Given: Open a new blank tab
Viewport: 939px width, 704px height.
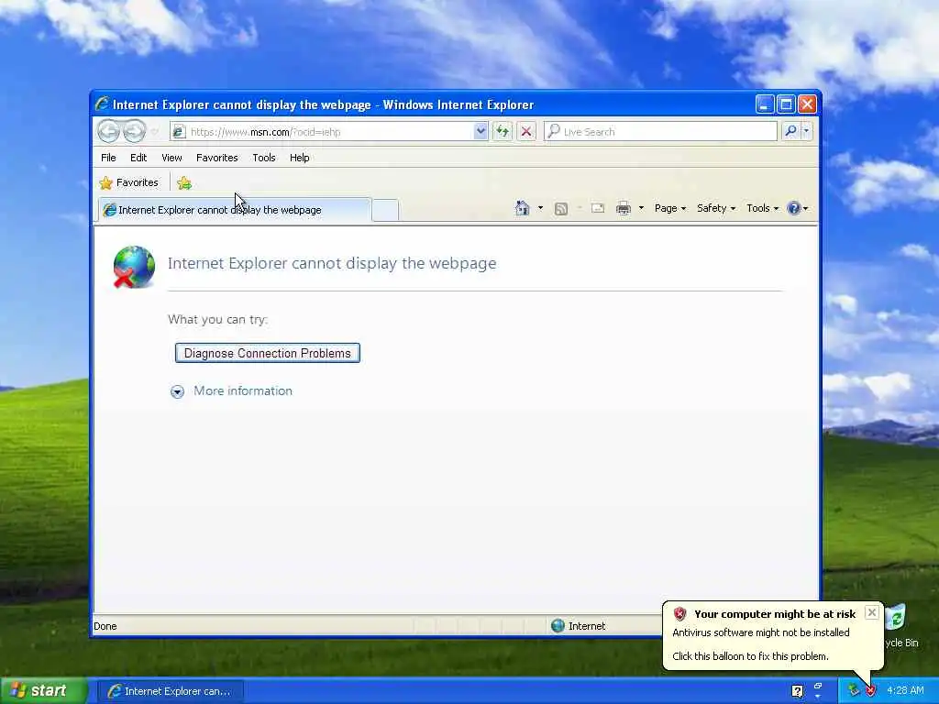Looking at the screenshot, I should click(x=385, y=211).
